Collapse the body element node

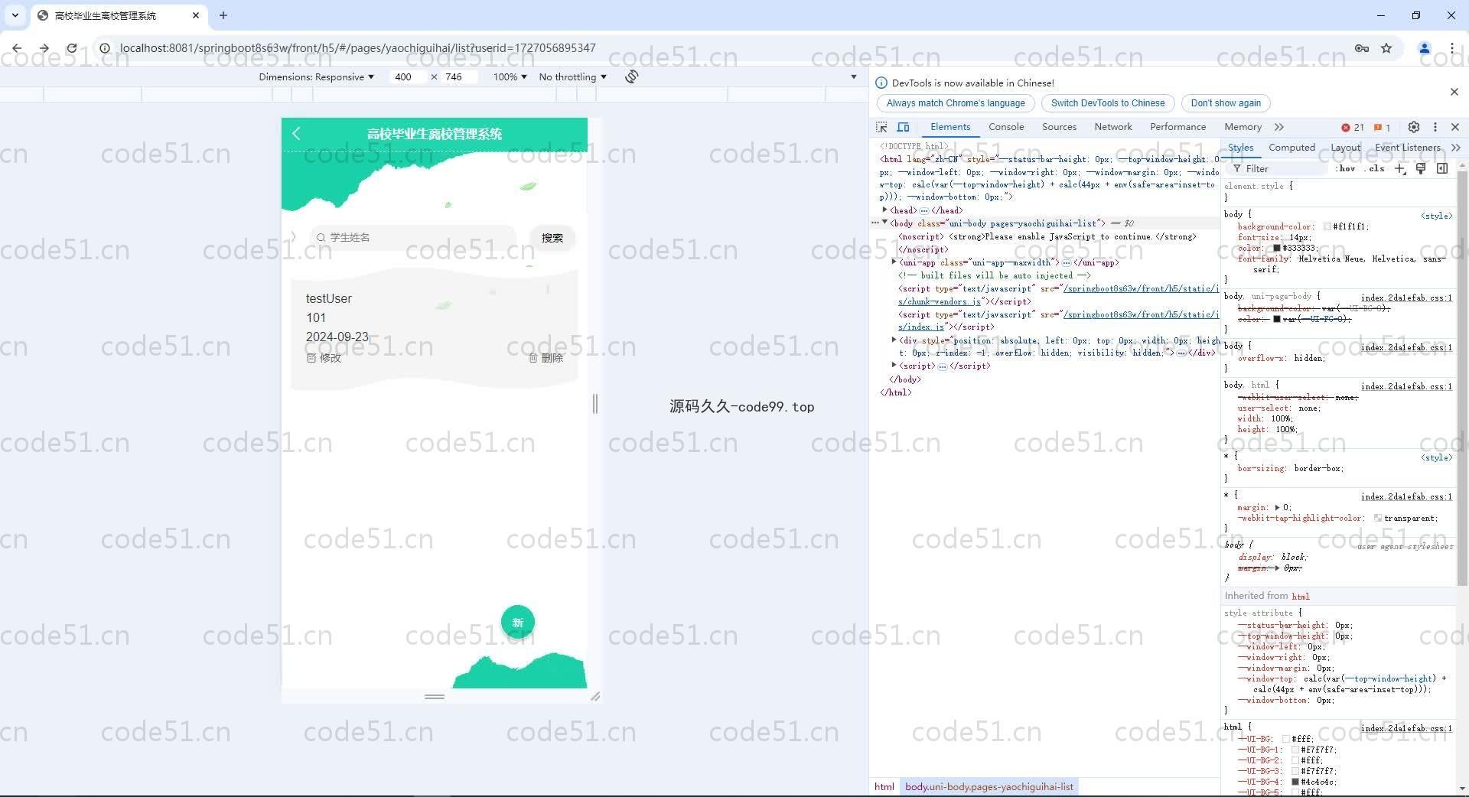885,223
